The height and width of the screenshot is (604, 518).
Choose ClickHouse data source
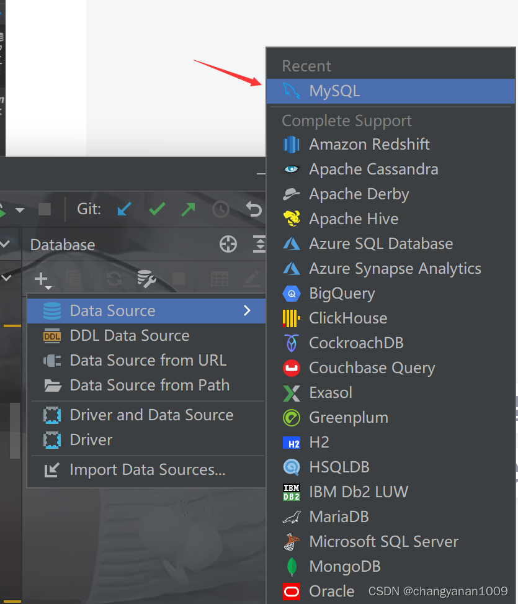(391, 318)
